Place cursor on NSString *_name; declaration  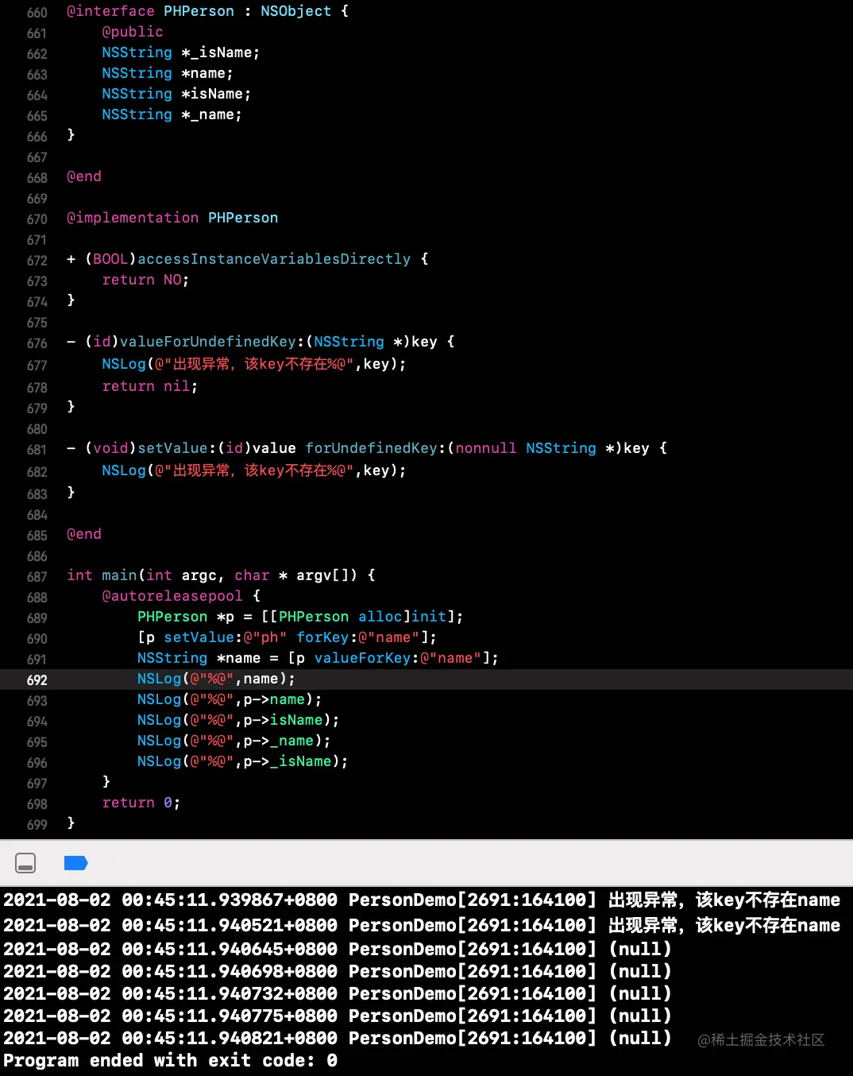point(172,114)
